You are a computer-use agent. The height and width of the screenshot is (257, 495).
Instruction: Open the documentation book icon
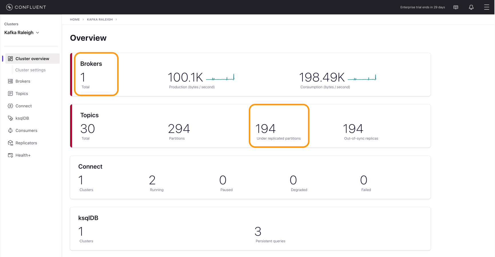point(456,7)
